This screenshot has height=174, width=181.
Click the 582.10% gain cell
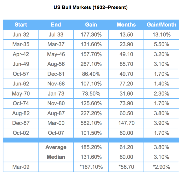click(91, 123)
